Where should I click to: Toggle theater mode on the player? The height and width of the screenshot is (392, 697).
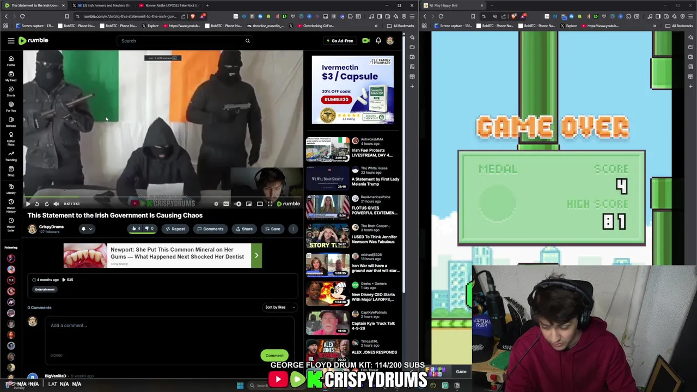[260, 204]
